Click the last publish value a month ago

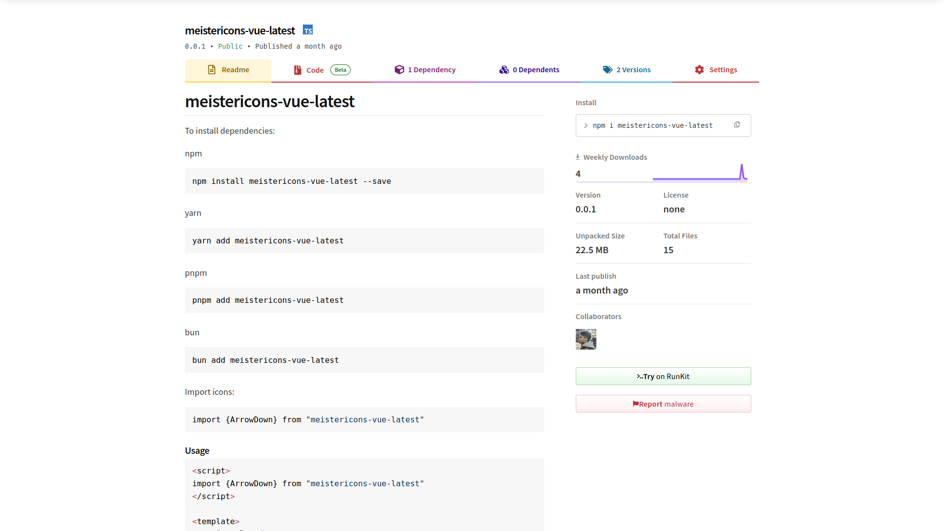602,291
